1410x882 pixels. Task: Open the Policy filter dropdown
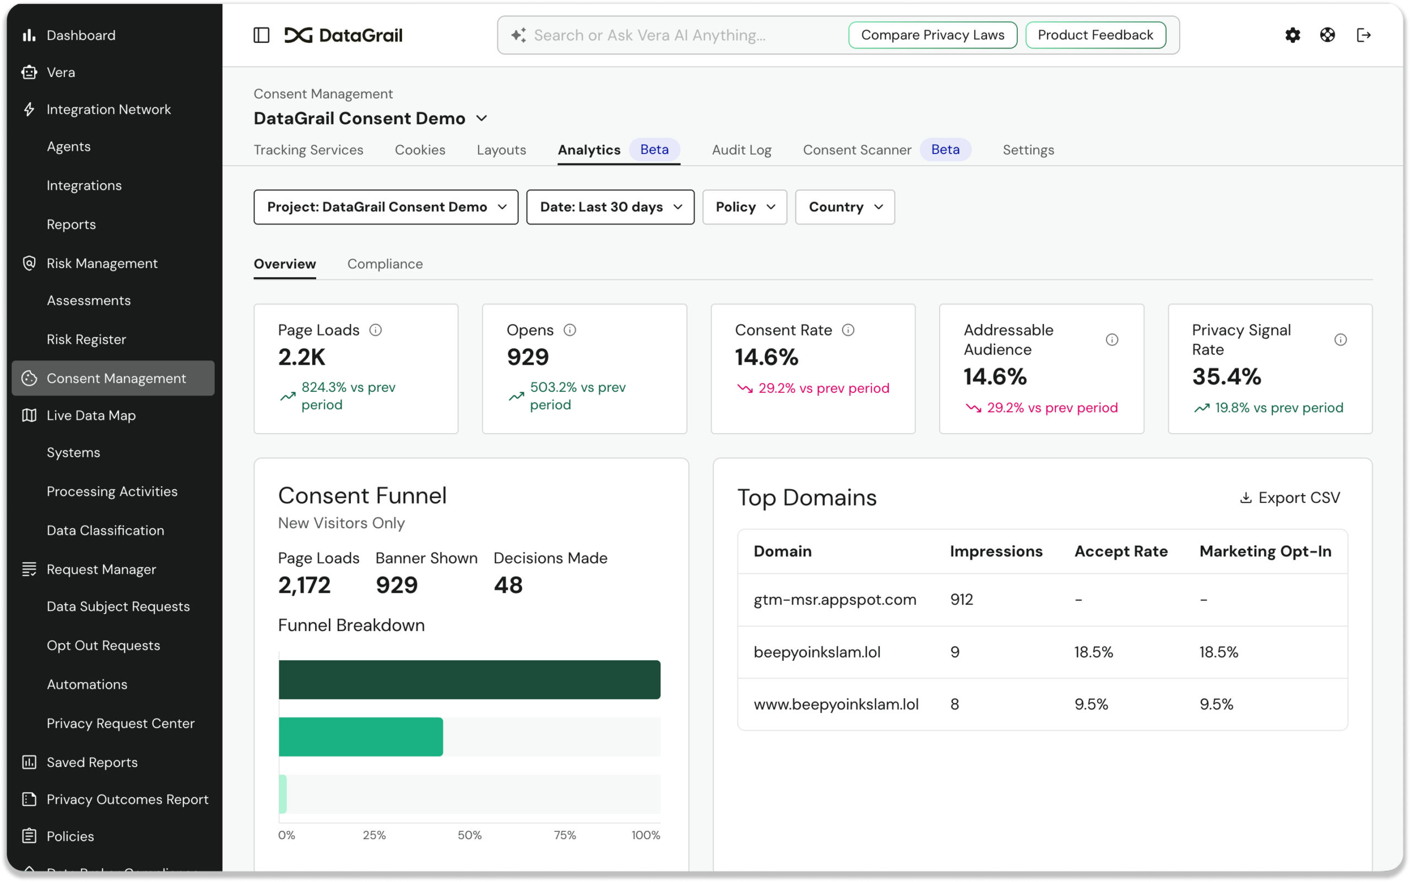pyautogui.click(x=745, y=207)
